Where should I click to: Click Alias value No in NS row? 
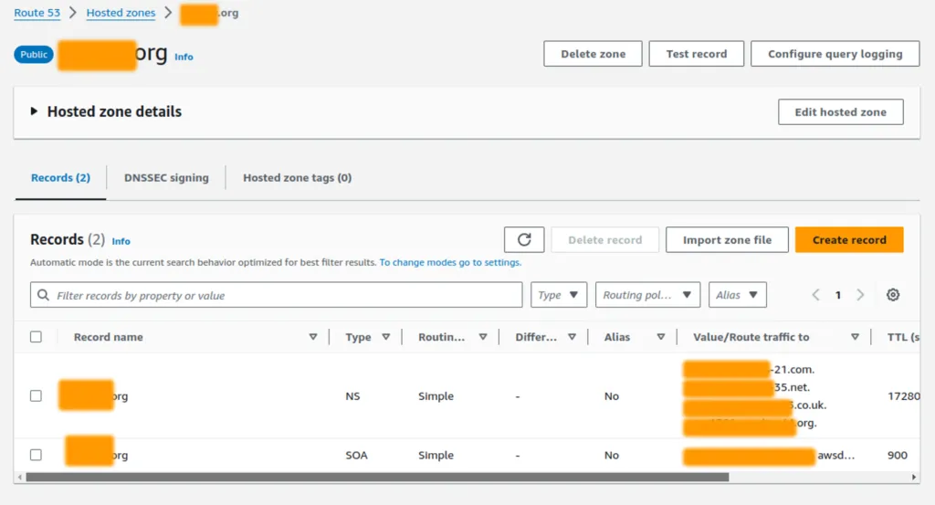(611, 396)
